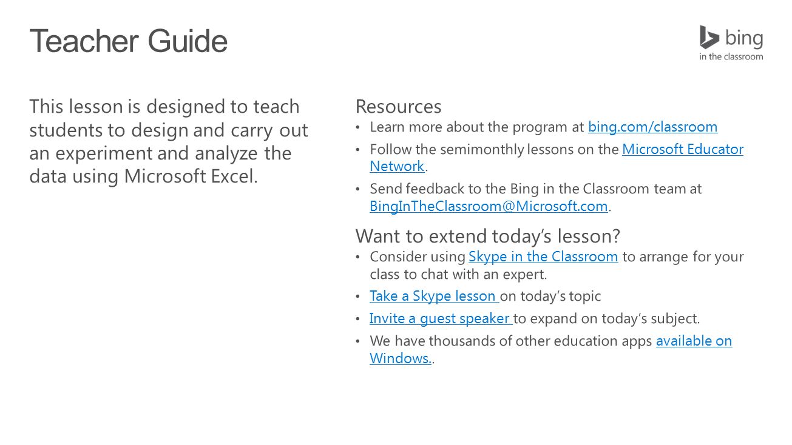The height and width of the screenshot is (445, 792).
Task: Select the Teacher Guide slide title
Action: click(x=129, y=41)
